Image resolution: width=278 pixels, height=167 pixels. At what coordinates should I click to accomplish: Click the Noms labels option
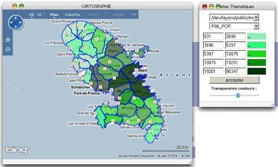coord(118,15)
